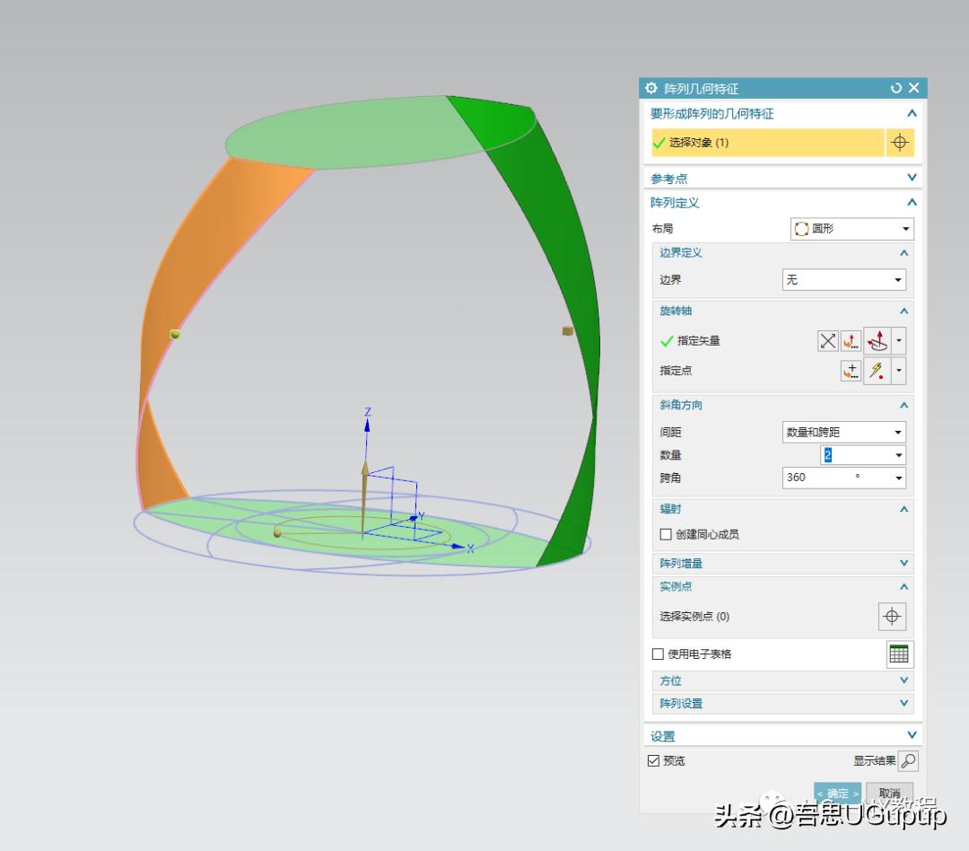
Task: Open the 布局 layout dropdown showing 圆形
Action: [x=851, y=229]
